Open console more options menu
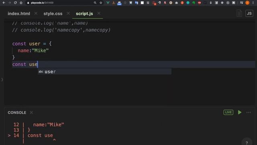 [249, 113]
